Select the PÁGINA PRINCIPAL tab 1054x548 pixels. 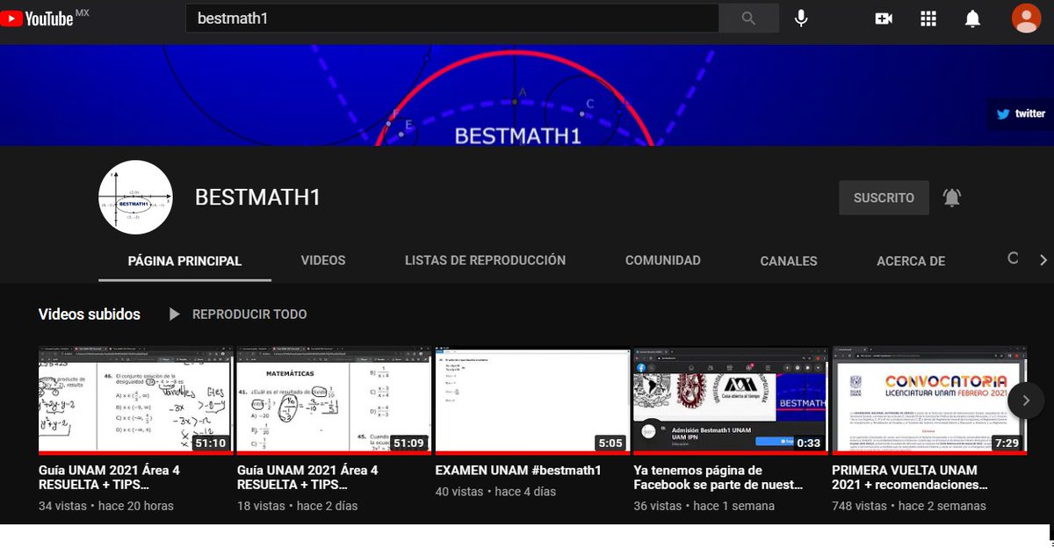184,261
